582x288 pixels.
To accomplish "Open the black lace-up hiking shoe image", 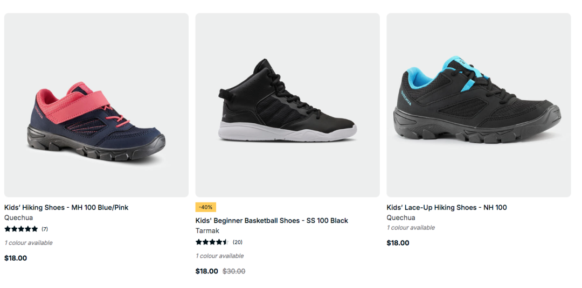I will pyautogui.click(x=479, y=105).
